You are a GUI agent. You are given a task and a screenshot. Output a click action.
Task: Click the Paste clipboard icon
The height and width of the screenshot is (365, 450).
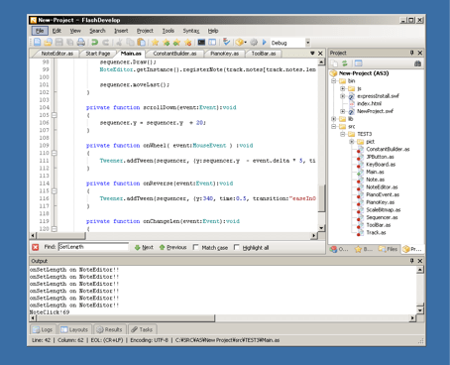tap(142, 43)
